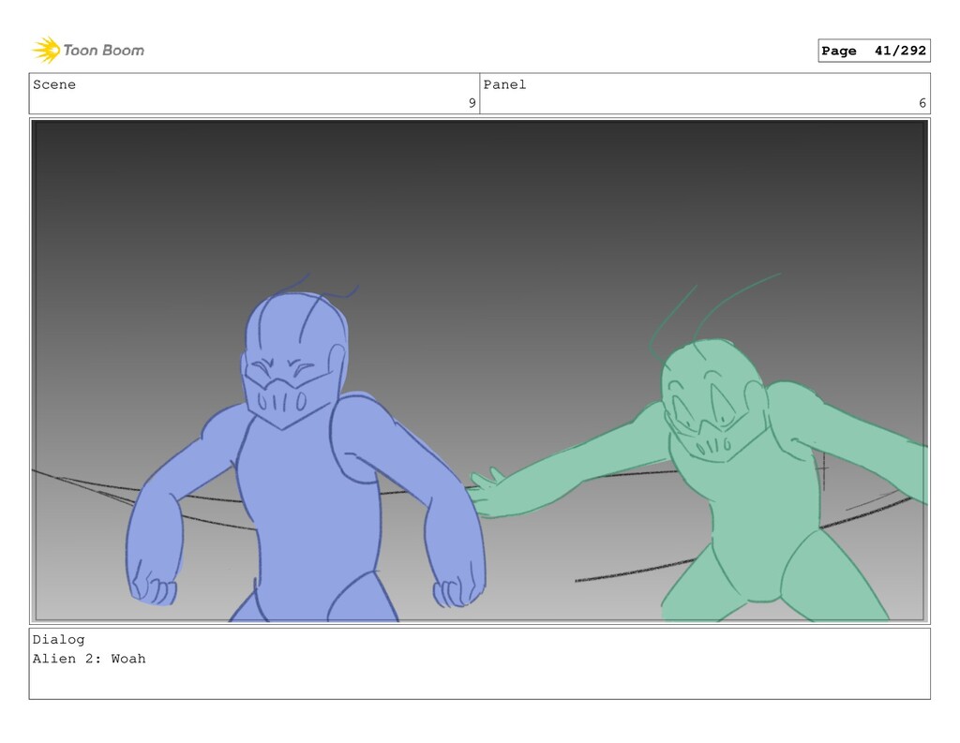
Task: Click scene number 9
Action: tap(472, 103)
